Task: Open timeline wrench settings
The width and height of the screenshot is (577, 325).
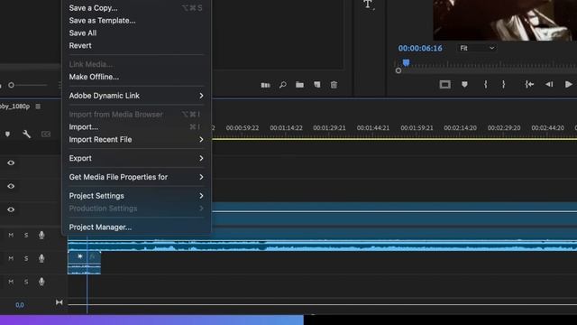Action: 26,134
